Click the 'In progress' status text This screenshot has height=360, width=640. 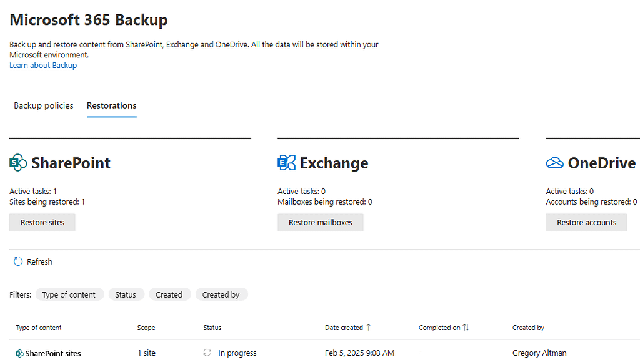237,353
